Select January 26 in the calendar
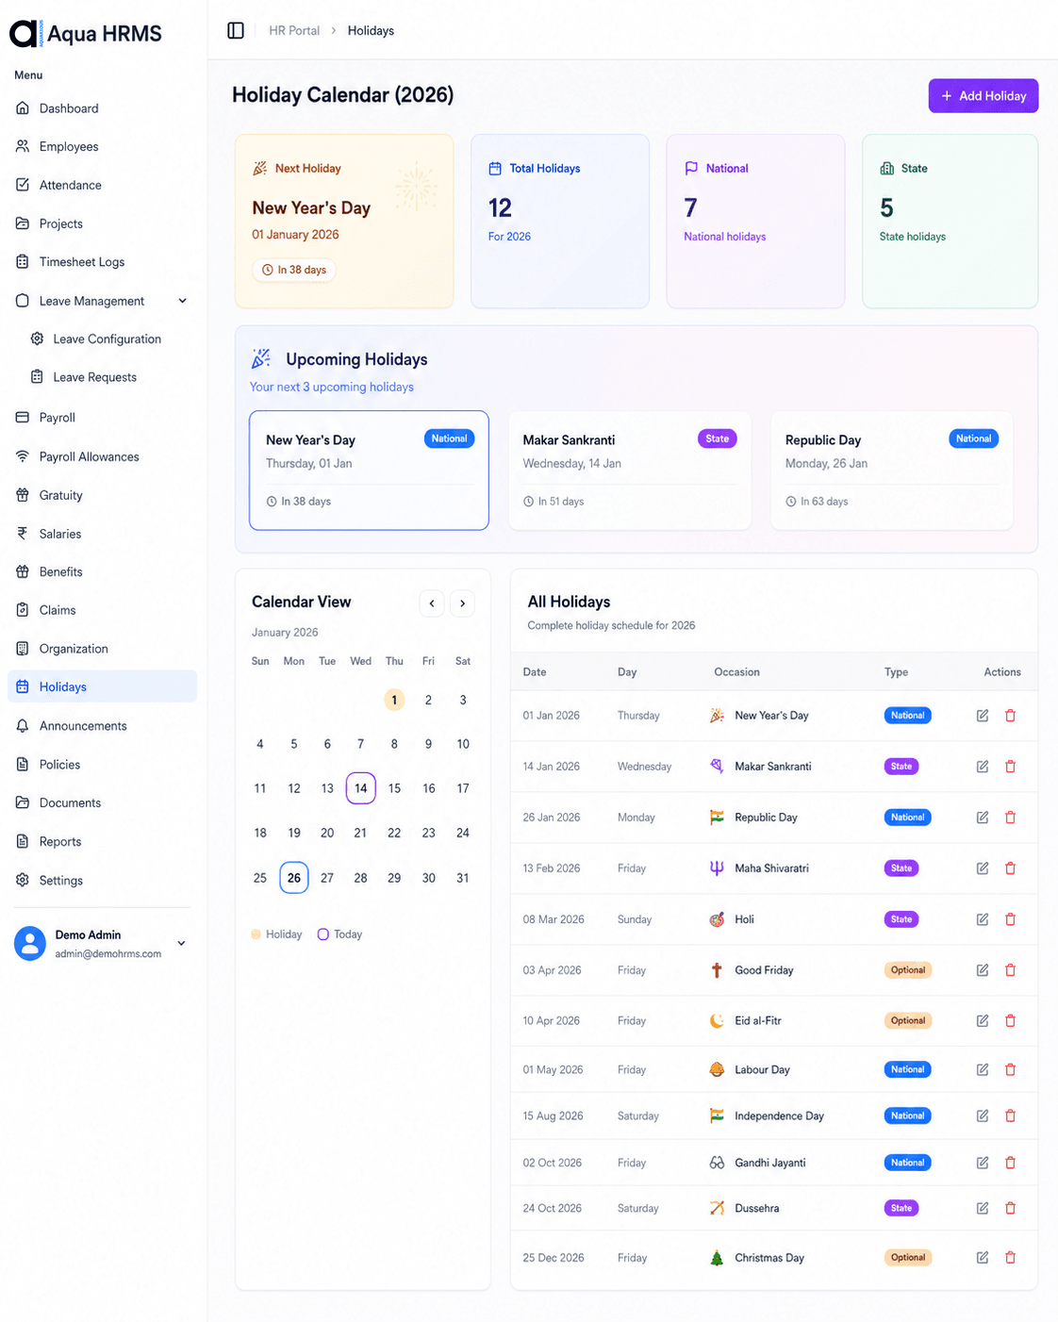 pyautogui.click(x=294, y=878)
